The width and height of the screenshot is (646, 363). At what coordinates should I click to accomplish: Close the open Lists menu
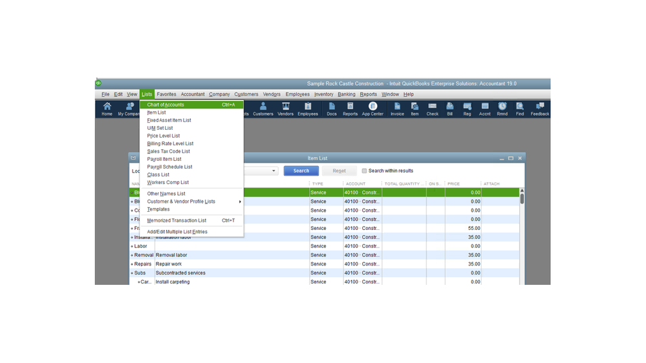pos(147,94)
